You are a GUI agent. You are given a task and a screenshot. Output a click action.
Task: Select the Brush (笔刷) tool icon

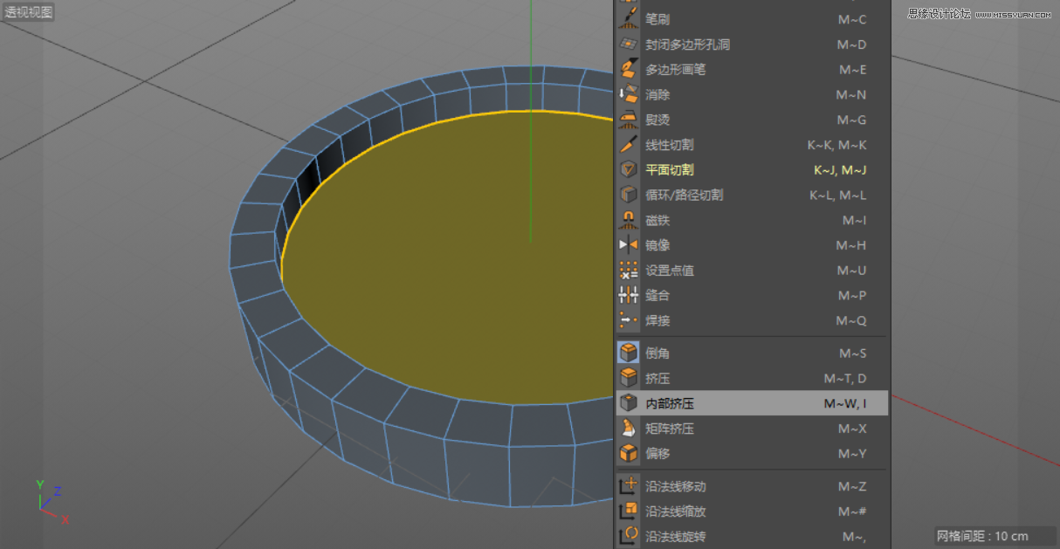[x=629, y=19]
